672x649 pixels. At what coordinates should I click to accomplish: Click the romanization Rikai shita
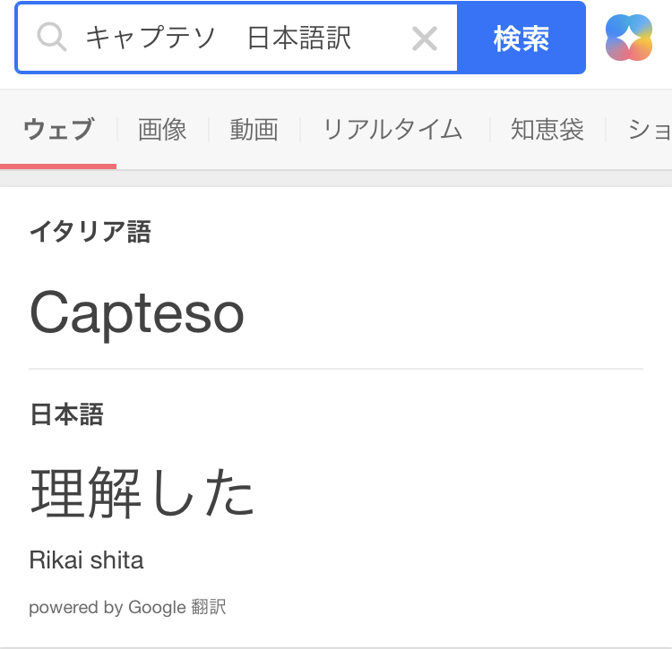[x=86, y=561]
